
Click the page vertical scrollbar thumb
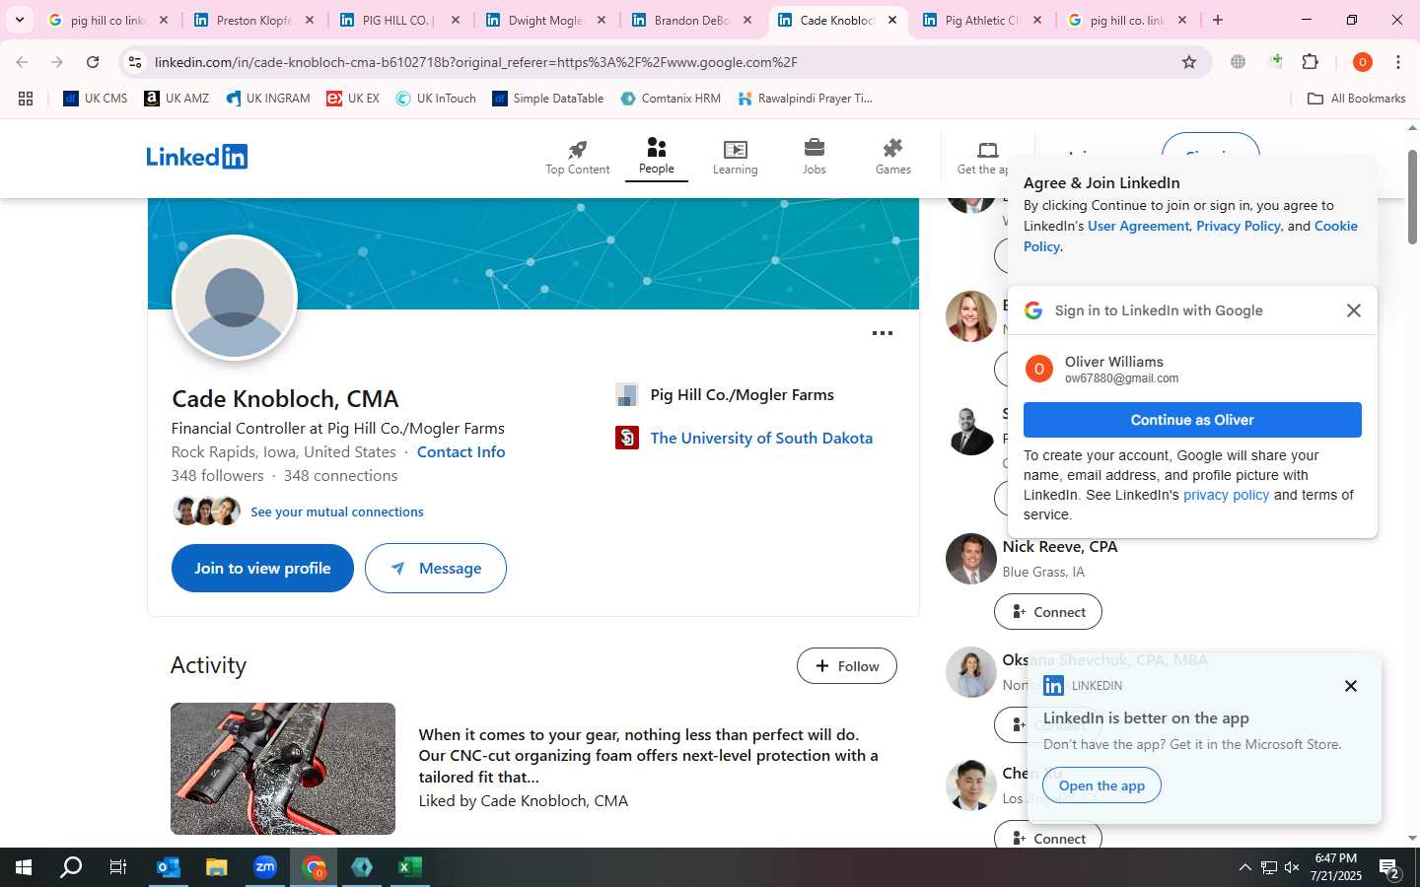coord(1412,197)
